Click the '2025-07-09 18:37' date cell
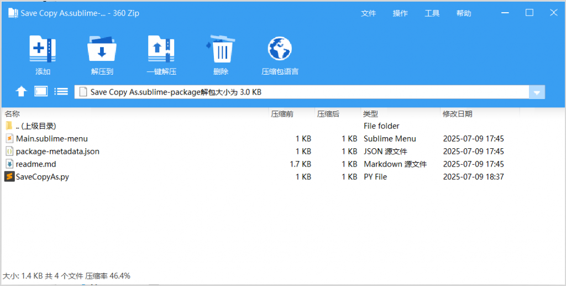Image resolution: width=566 pixels, height=286 pixels. (473, 177)
